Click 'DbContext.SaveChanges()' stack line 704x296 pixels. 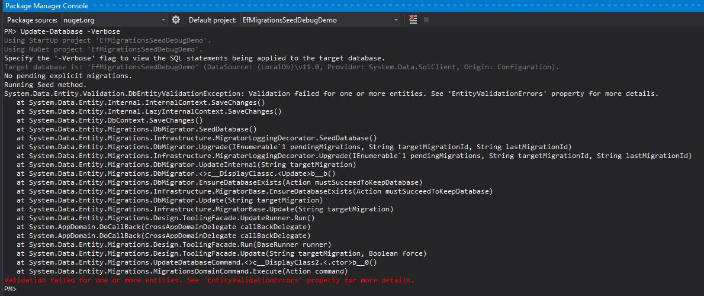[x=110, y=120]
